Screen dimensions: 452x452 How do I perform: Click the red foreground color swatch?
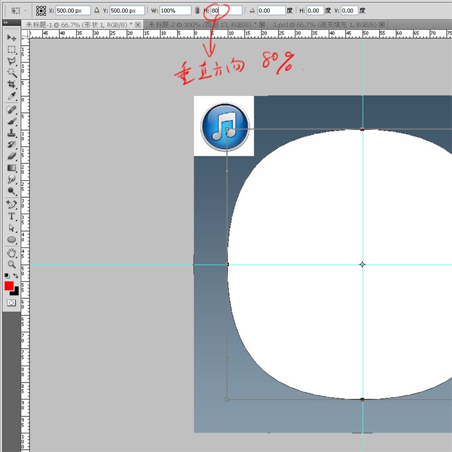coord(9,286)
